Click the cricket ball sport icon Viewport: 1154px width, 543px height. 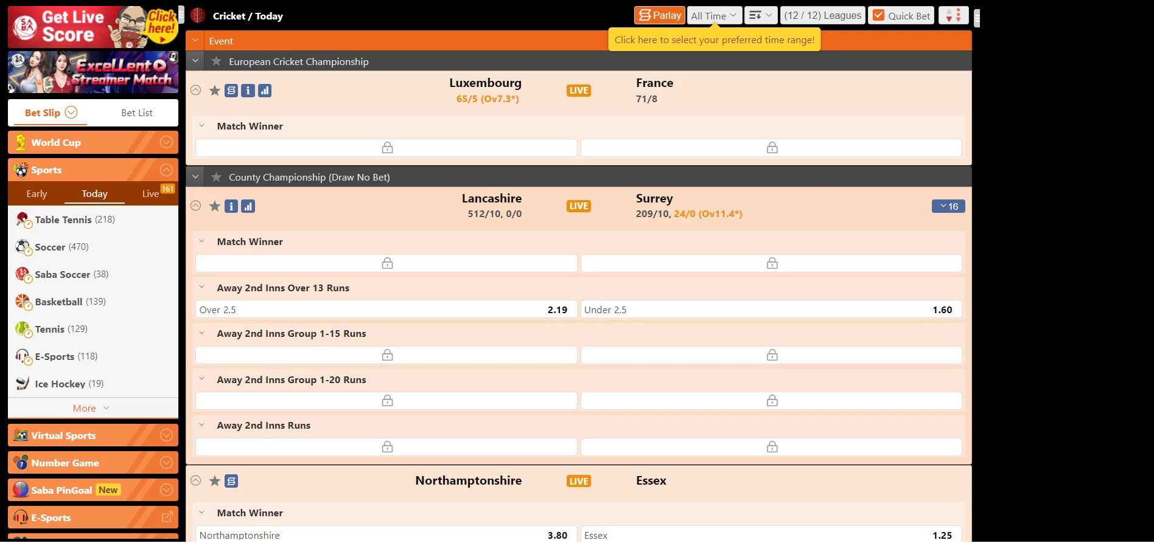(x=198, y=15)
